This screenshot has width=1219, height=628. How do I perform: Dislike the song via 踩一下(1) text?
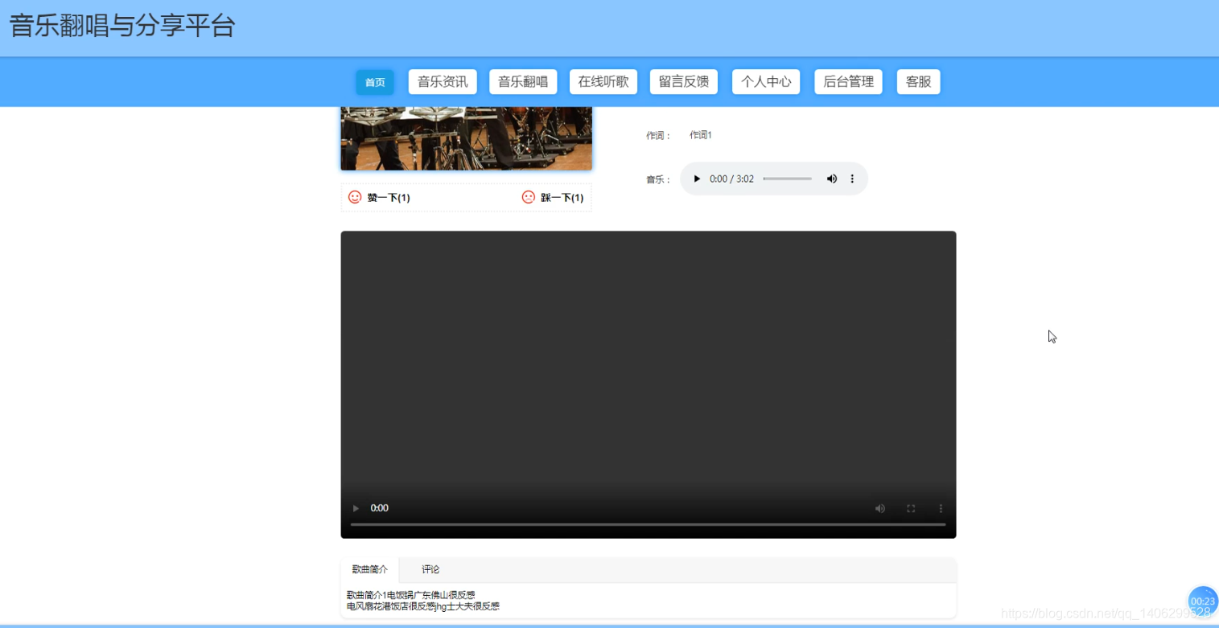coord(562,198)
